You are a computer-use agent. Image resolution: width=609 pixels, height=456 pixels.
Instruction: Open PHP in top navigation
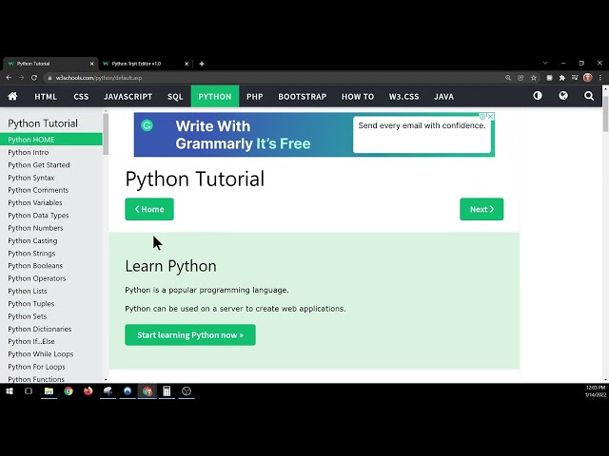pyautogui.click(x=255, y=96)
